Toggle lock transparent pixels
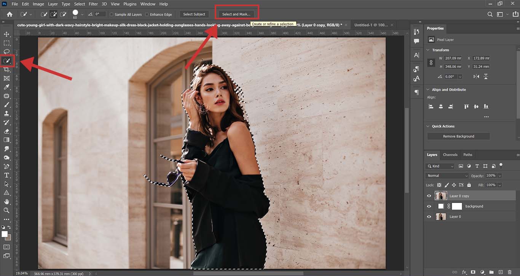Image resolution: width=520 pixels, height=276 pixels. [439, 185]
